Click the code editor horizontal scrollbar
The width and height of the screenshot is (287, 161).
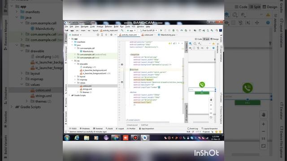pos(148,122)
